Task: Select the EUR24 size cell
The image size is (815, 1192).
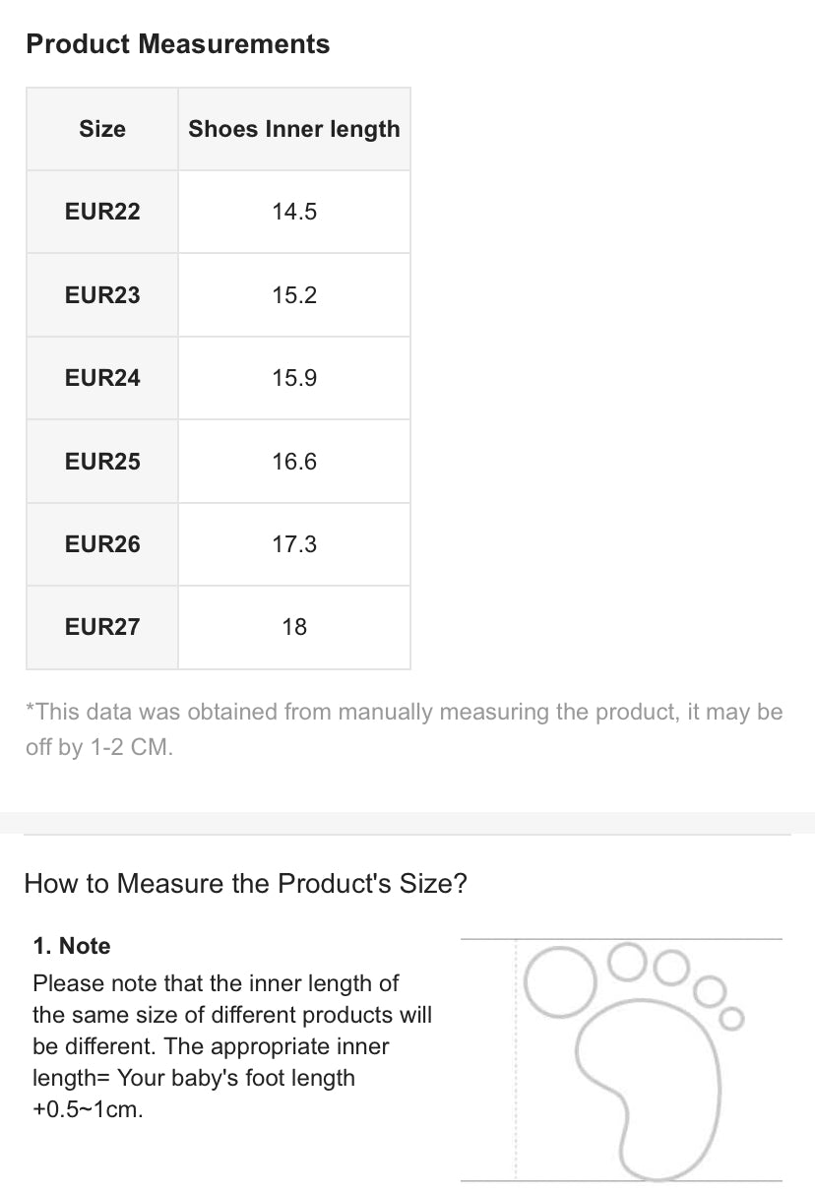Action: click(x=102, y=378)
